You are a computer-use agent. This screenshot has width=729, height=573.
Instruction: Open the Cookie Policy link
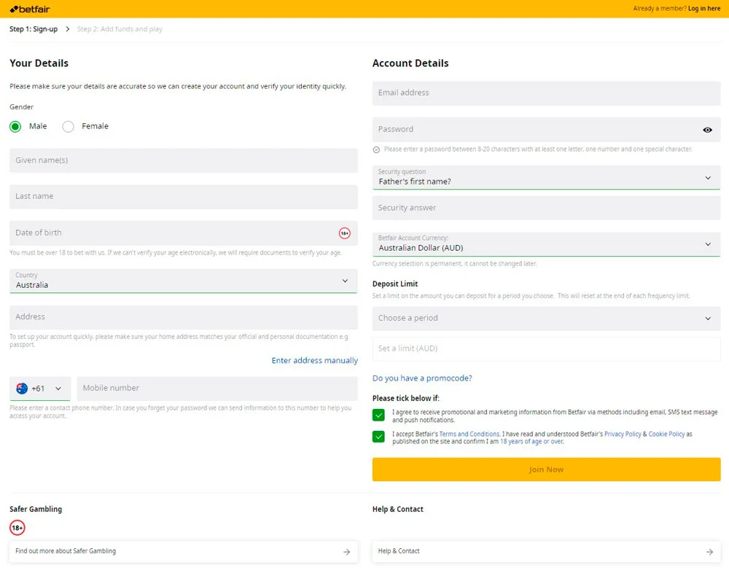[x=667, y=434]
